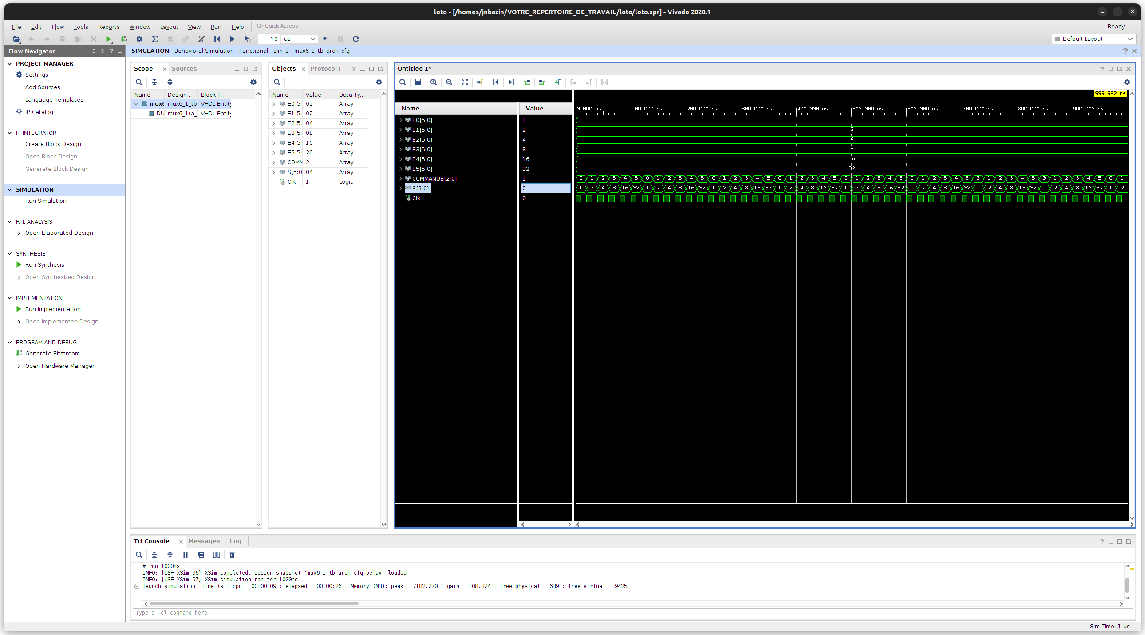Restart the simulation with the rewind icon
The width and height of the screenshot is (1145, 635).
click(x=217, y=39)
